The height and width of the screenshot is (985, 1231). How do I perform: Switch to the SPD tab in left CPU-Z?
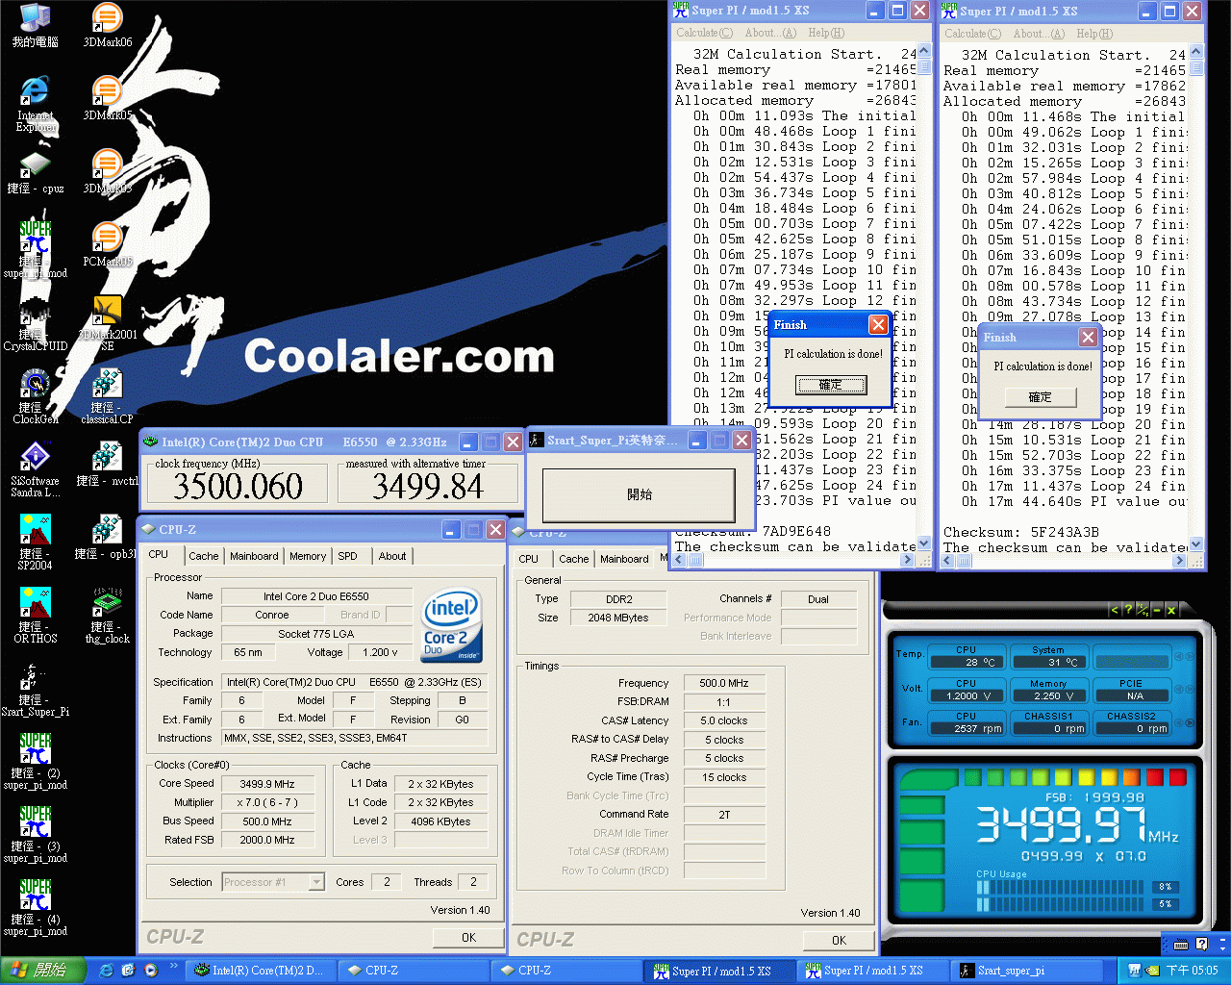point(348,556)
